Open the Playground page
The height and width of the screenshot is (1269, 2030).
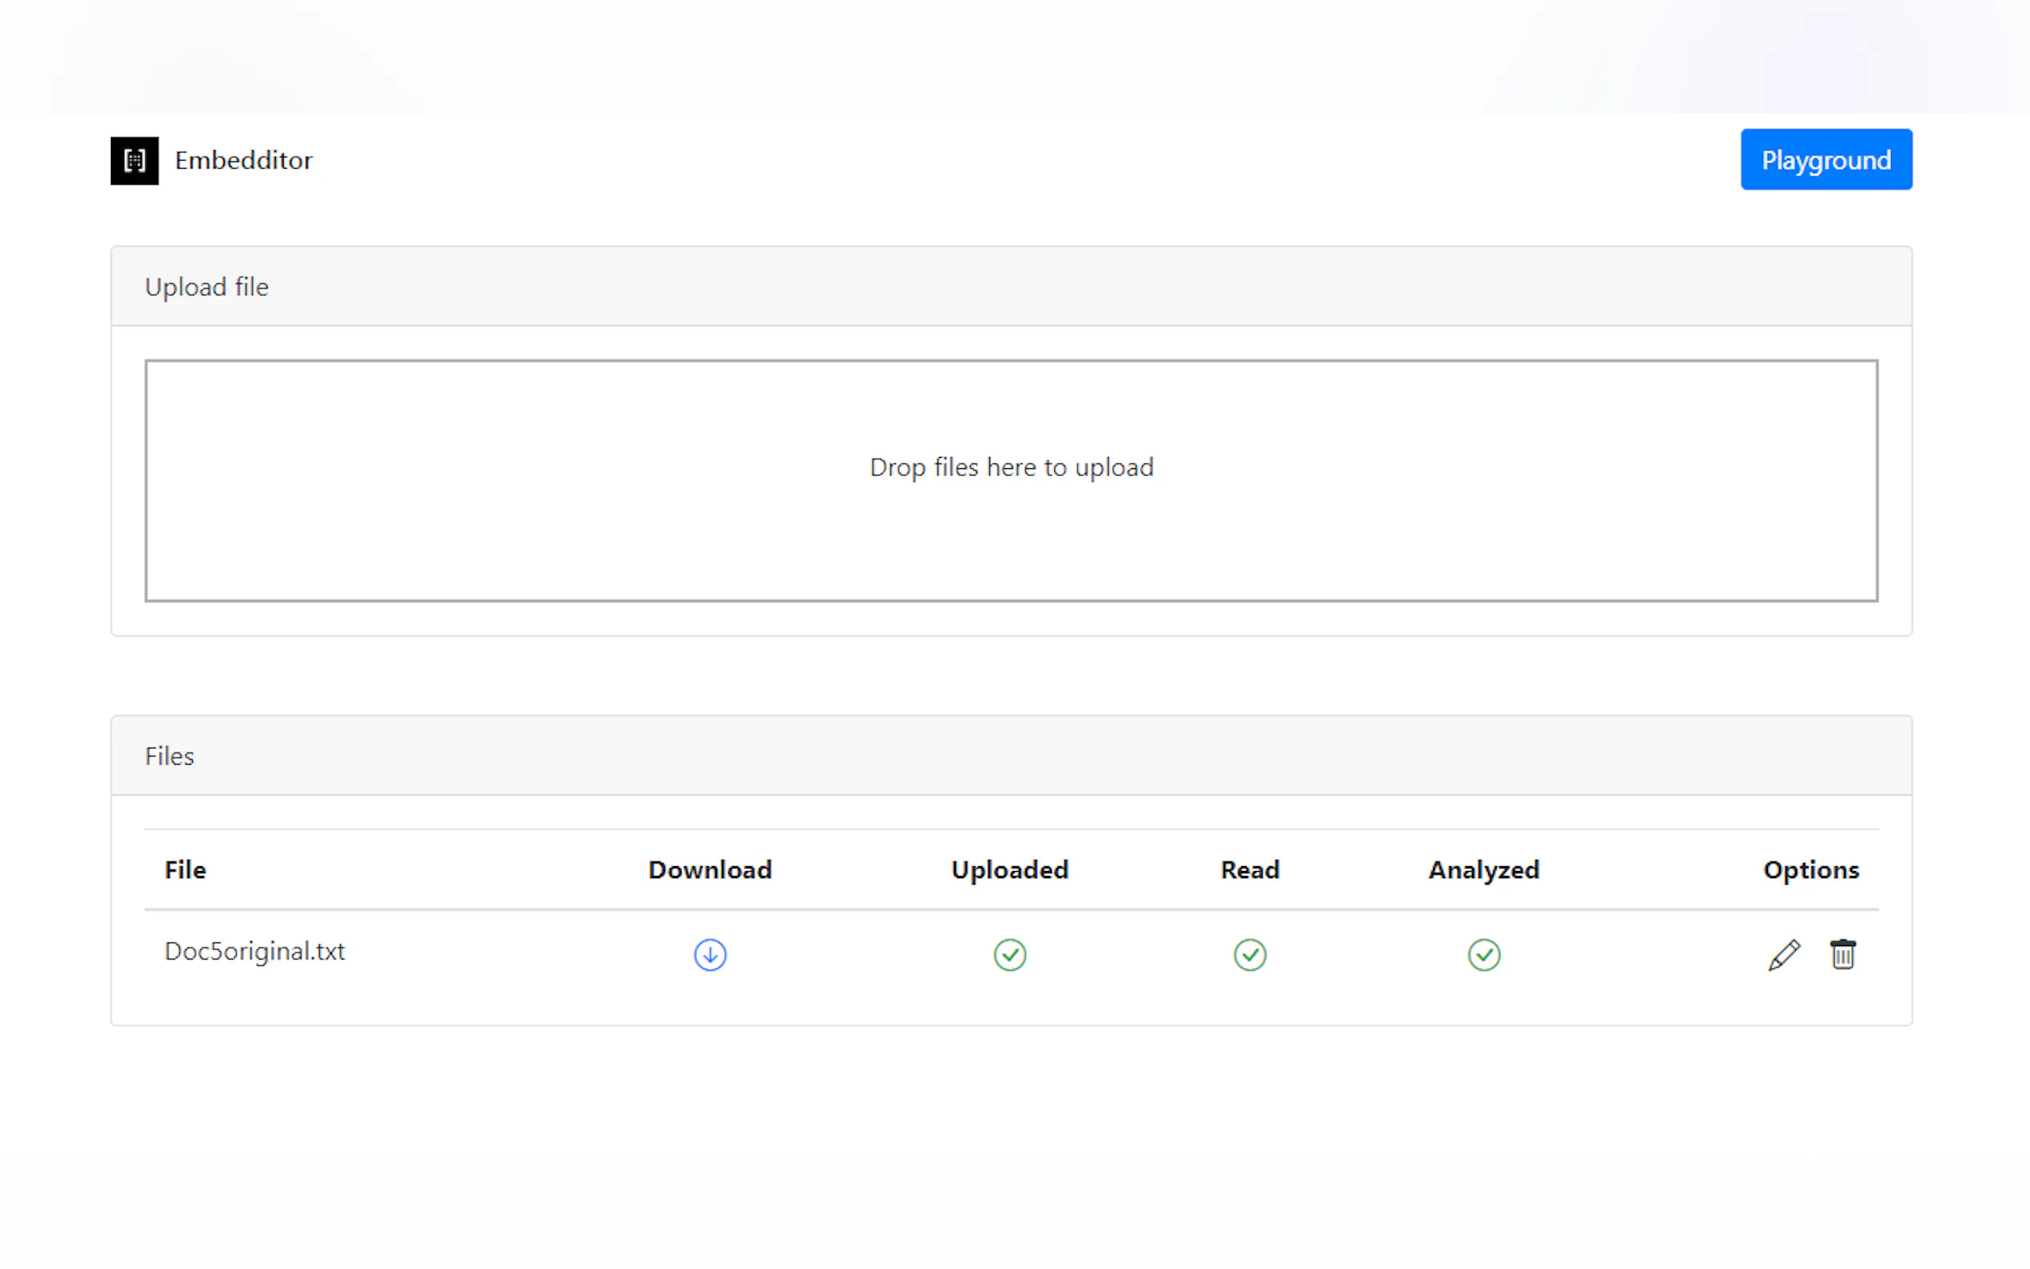pos(1825,160)
